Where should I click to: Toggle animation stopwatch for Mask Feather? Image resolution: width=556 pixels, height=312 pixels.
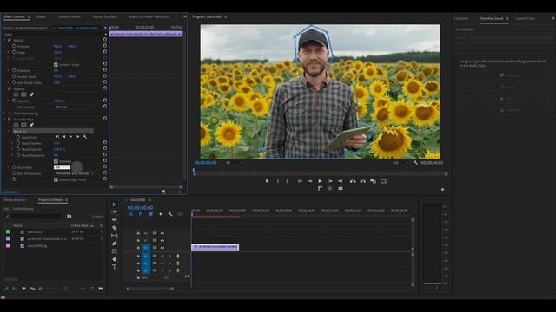pos(17,143)
